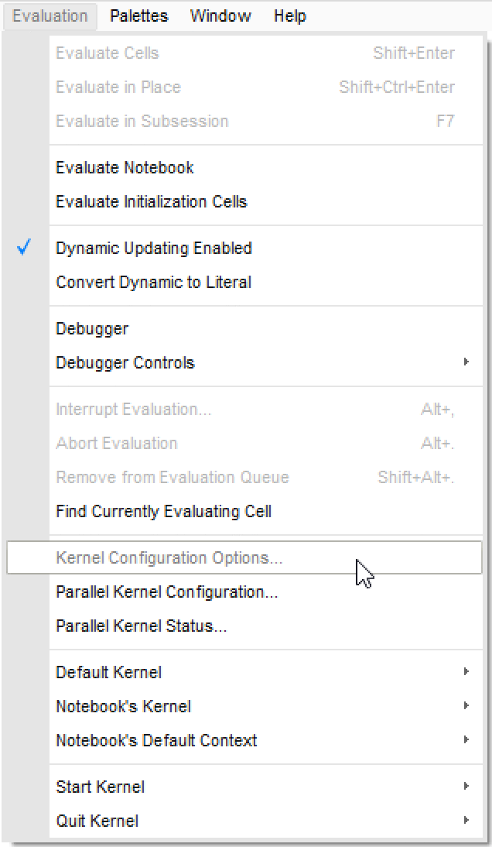
Task: Expand the Debugger Controls submenu arrow
Action: (x=466, y=362)
